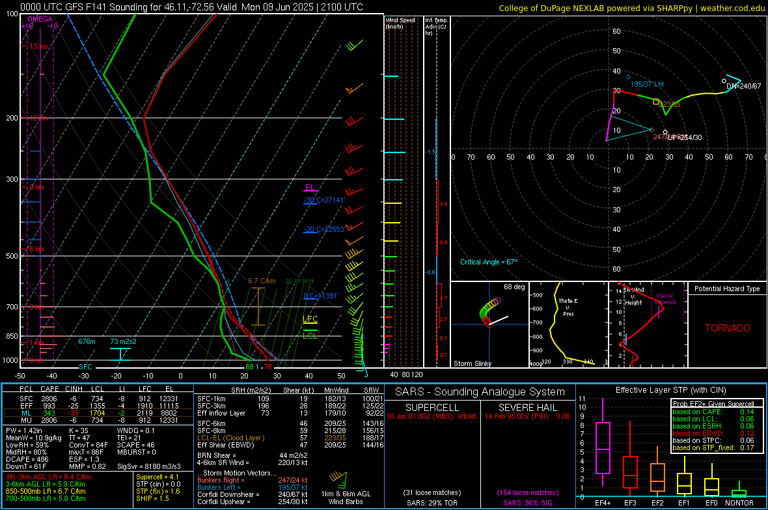Select the SFC parcel row in table

[x=98, y=399]
